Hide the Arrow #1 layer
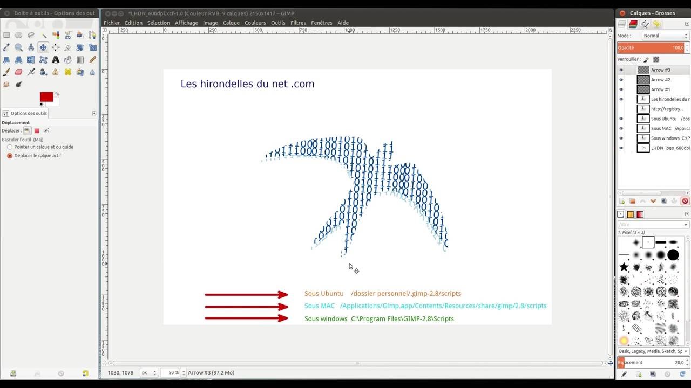This screenshot has height=388, width=691. [x=621, y=89]
